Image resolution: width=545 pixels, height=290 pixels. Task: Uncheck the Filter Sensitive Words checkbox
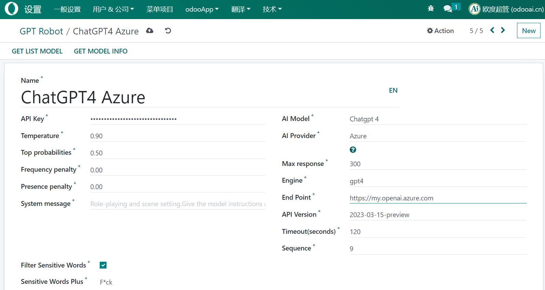pos(103,265)
